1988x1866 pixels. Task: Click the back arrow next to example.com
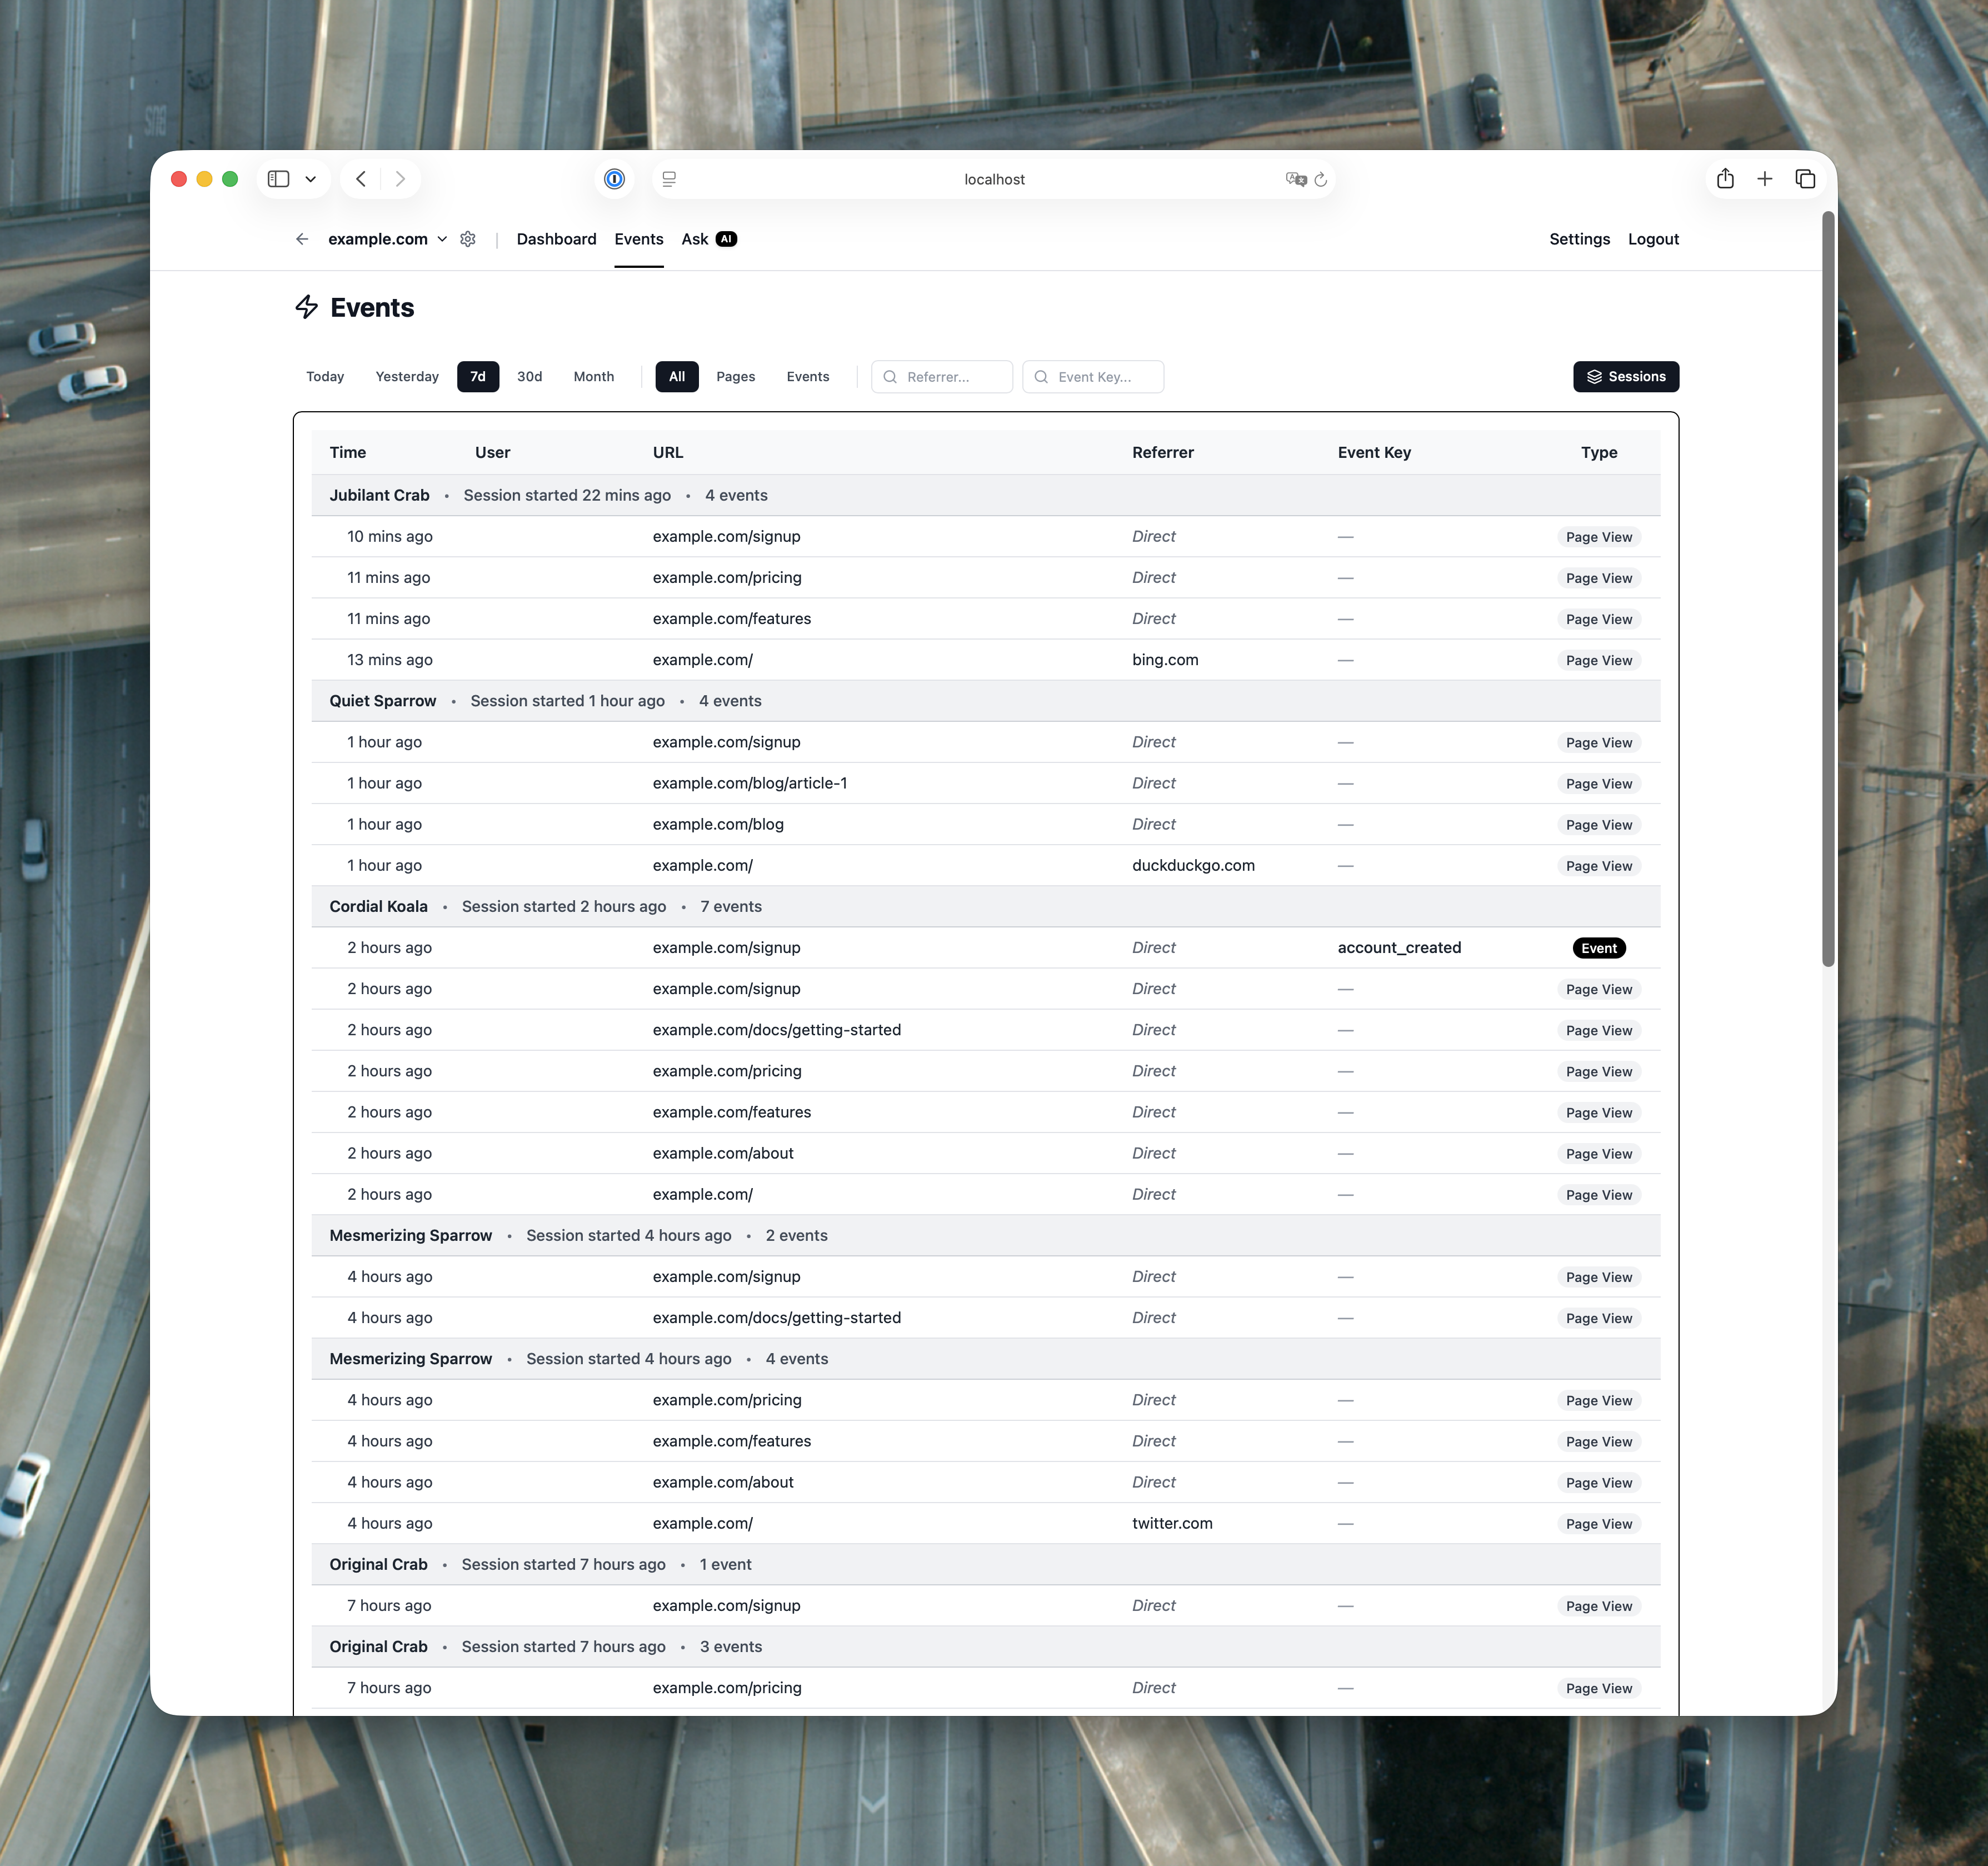click(x=302, y=239)
